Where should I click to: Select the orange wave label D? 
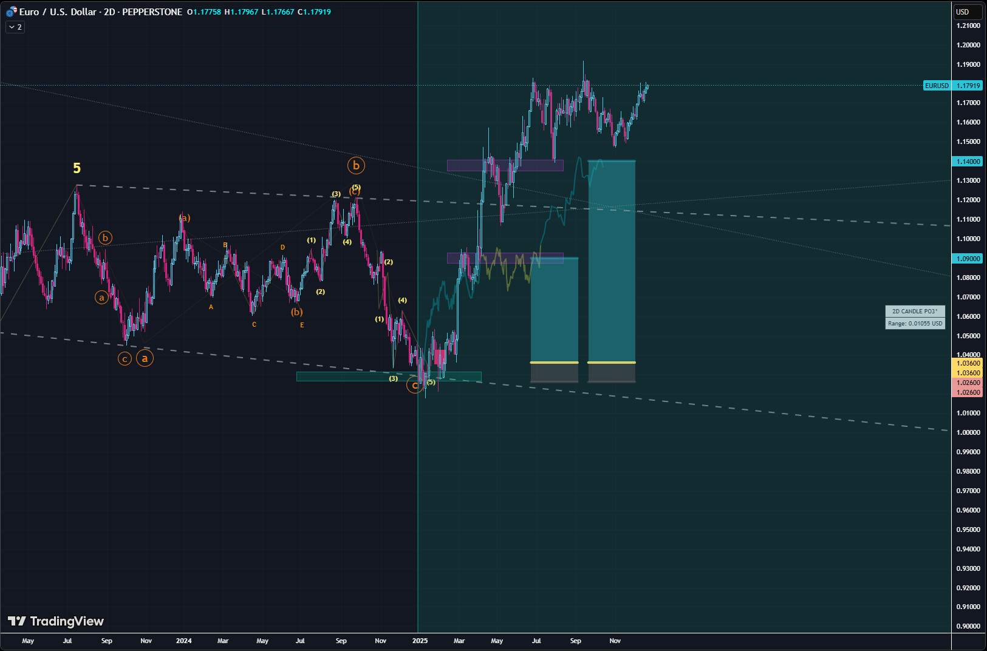tap(282, 247)
